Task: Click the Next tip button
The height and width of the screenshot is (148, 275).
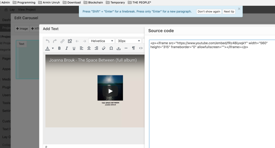Action: [x=229, y=12]
